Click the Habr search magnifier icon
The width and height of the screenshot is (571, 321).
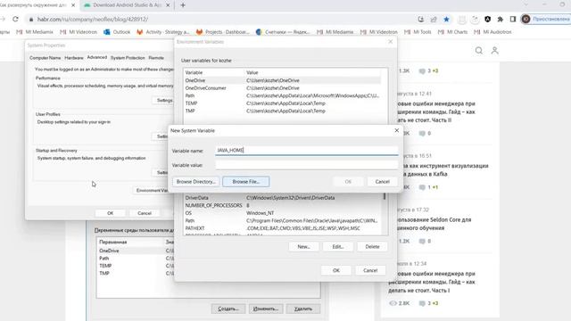click(x=479, y=51)
